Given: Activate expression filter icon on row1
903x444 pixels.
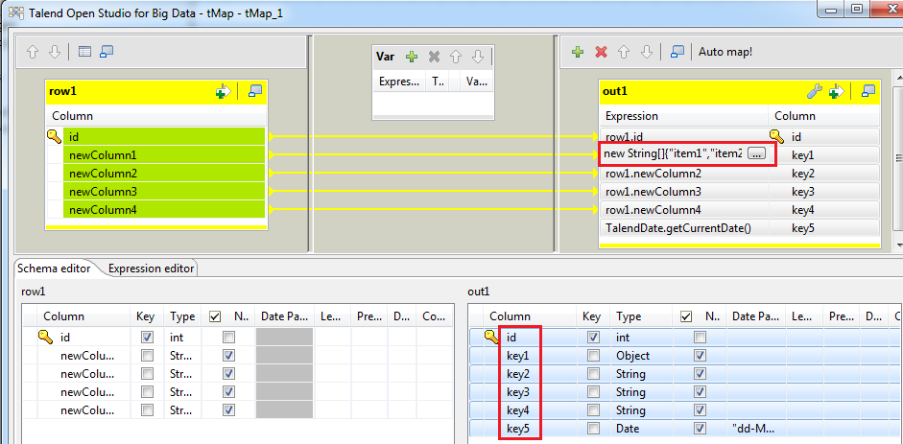Looking at the screenshot, I should [x=223, y=91].
